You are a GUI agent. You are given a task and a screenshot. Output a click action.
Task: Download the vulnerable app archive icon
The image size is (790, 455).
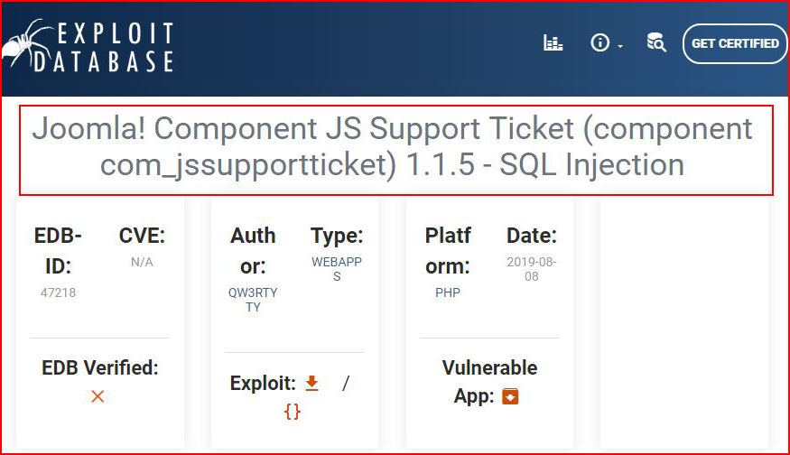click(x=510, y=396)
